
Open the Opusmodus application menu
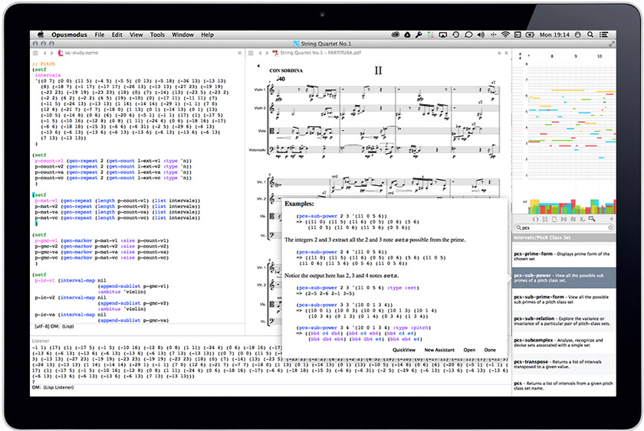pyautogui.click(x=69, y=35)
